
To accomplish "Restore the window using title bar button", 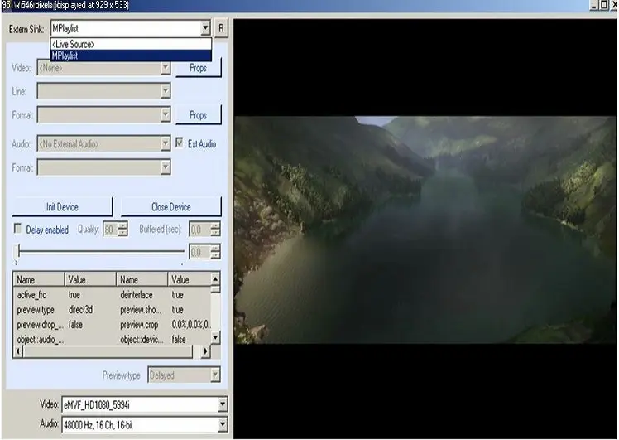I will [602, 5].
